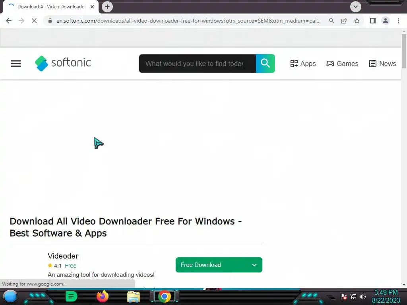Screen dimensions: 407x305
Task: Open the zoom magnifier in address bar
Action: [331, 21]
